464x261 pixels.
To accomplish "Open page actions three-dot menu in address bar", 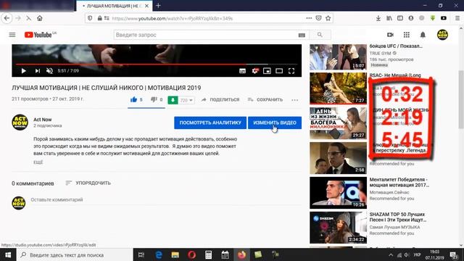I will pyautogui.click(x=309, y=18).
